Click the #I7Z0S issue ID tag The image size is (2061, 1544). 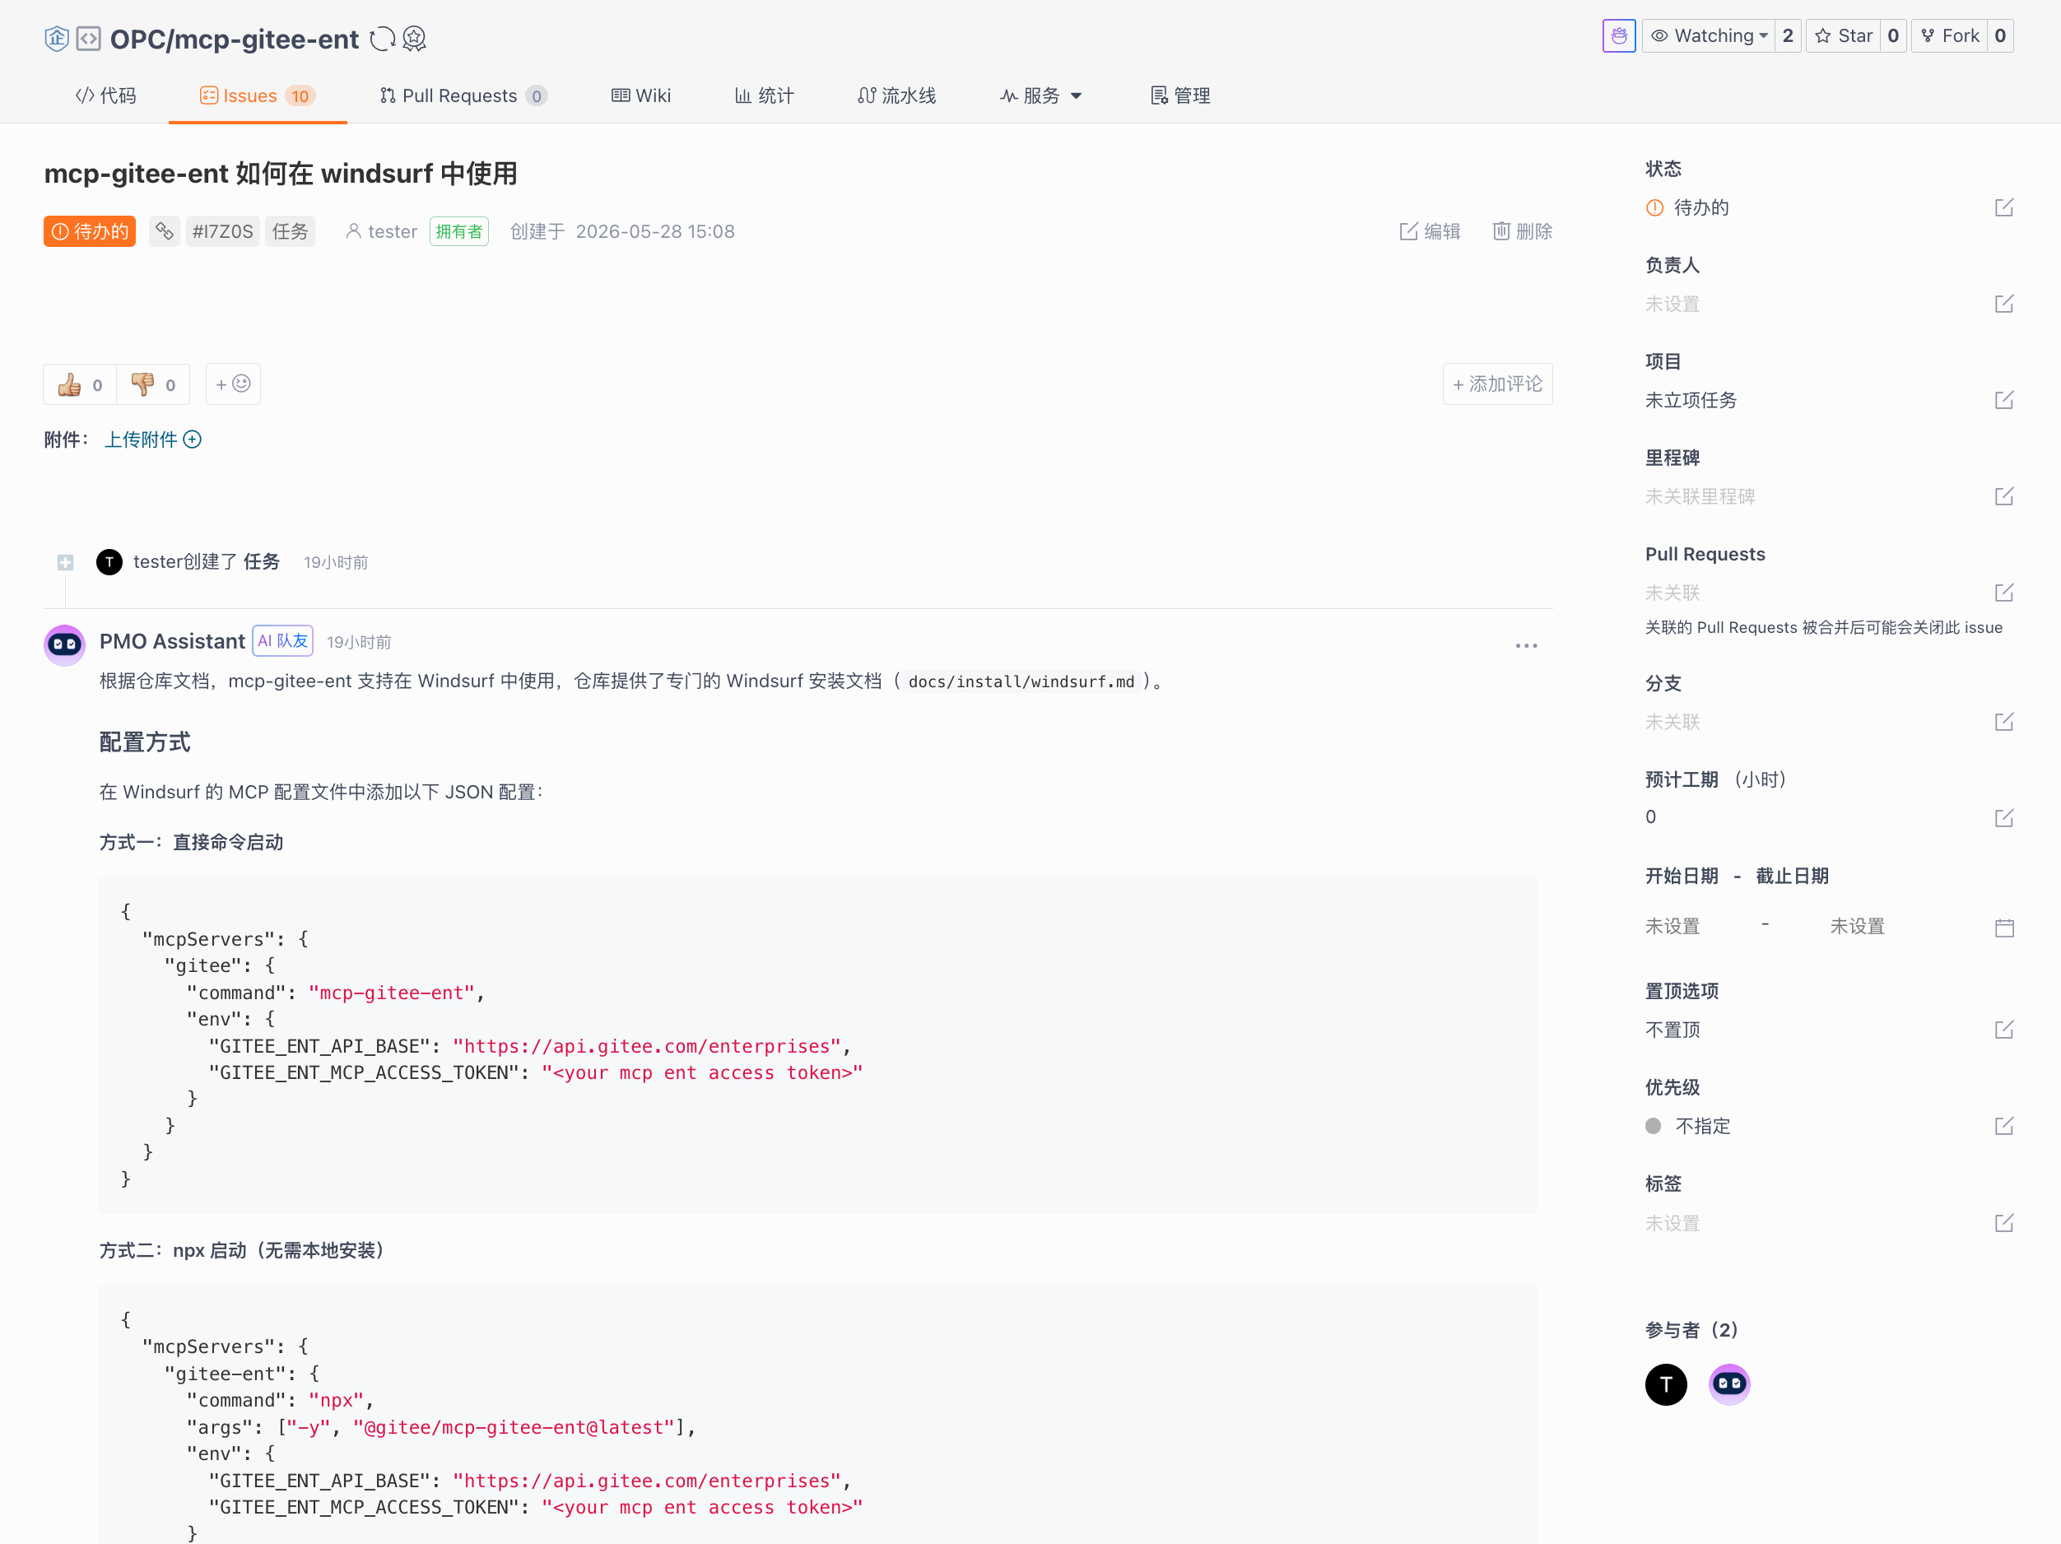(x=223, y=231)
